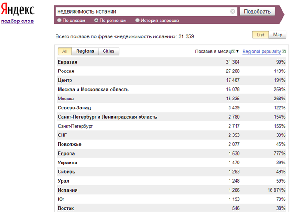Sort by Regional popularity link
The width and height of the screenshot is (293, 213).
[x=262, y=51]
